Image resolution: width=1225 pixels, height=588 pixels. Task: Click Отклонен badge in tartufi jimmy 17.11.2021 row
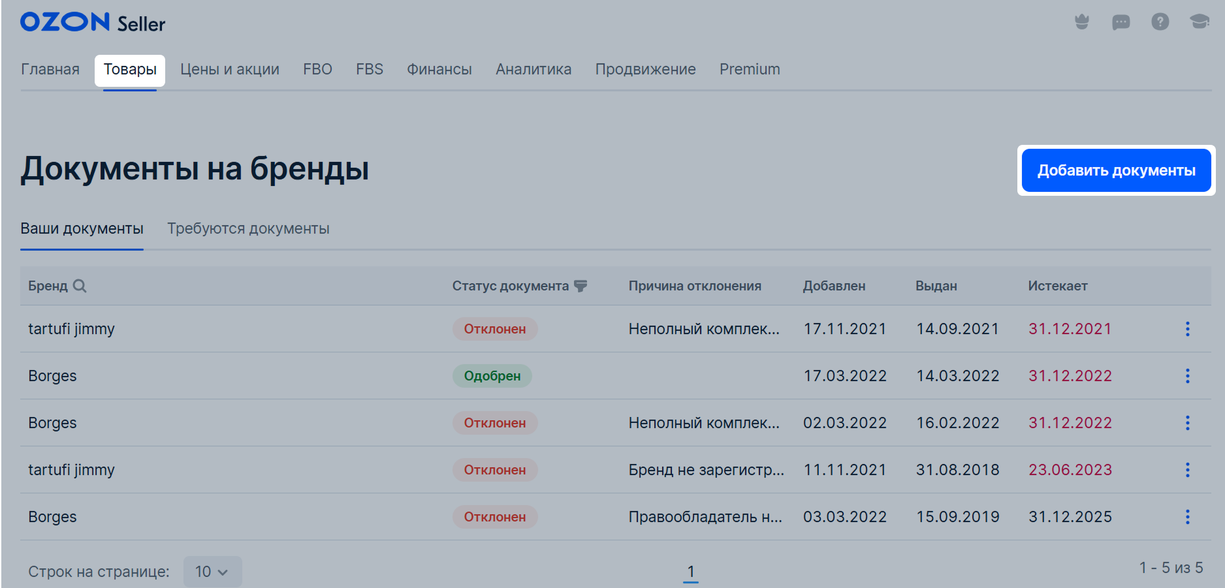pyautogui.click(x=495, y=329)
